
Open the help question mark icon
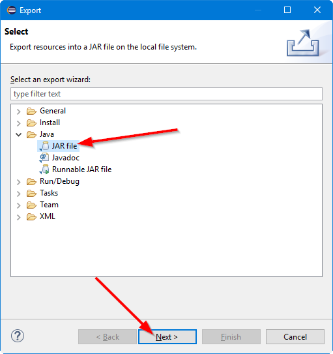[18, 336]
